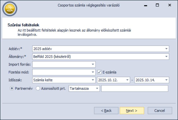178x120 pixels.
Task: Minimize the wizard window
Action: pyautogui.click(x=145, y=5)
